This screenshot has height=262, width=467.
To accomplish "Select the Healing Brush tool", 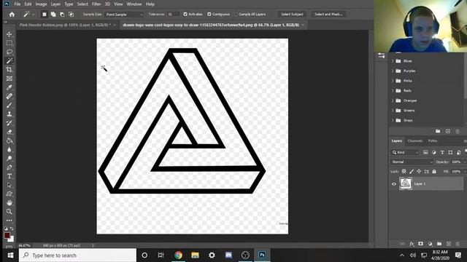I will (x=9, y=96).
